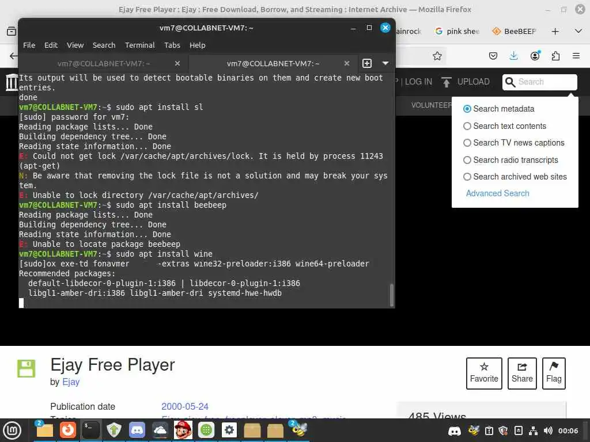The width and height of the screenshot is (590, 442).
Task: Switch to the BeeBEEP Firefox tab
Action: (x=514, y=32)
